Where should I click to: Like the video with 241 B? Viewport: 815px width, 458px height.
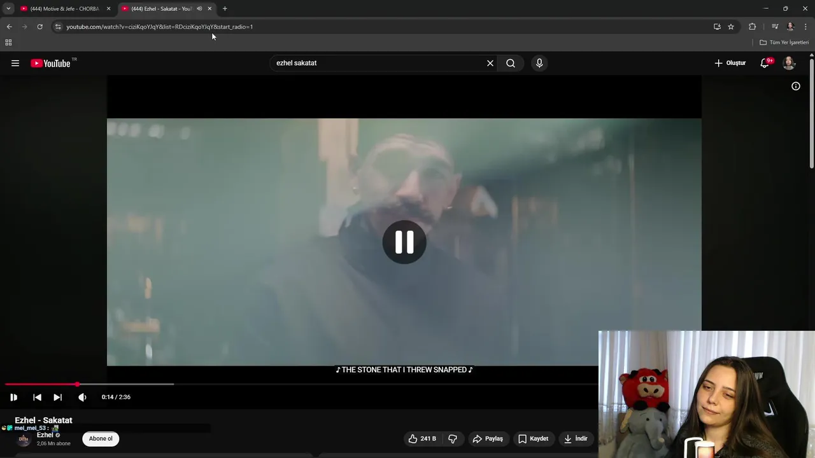click(423, 438)
